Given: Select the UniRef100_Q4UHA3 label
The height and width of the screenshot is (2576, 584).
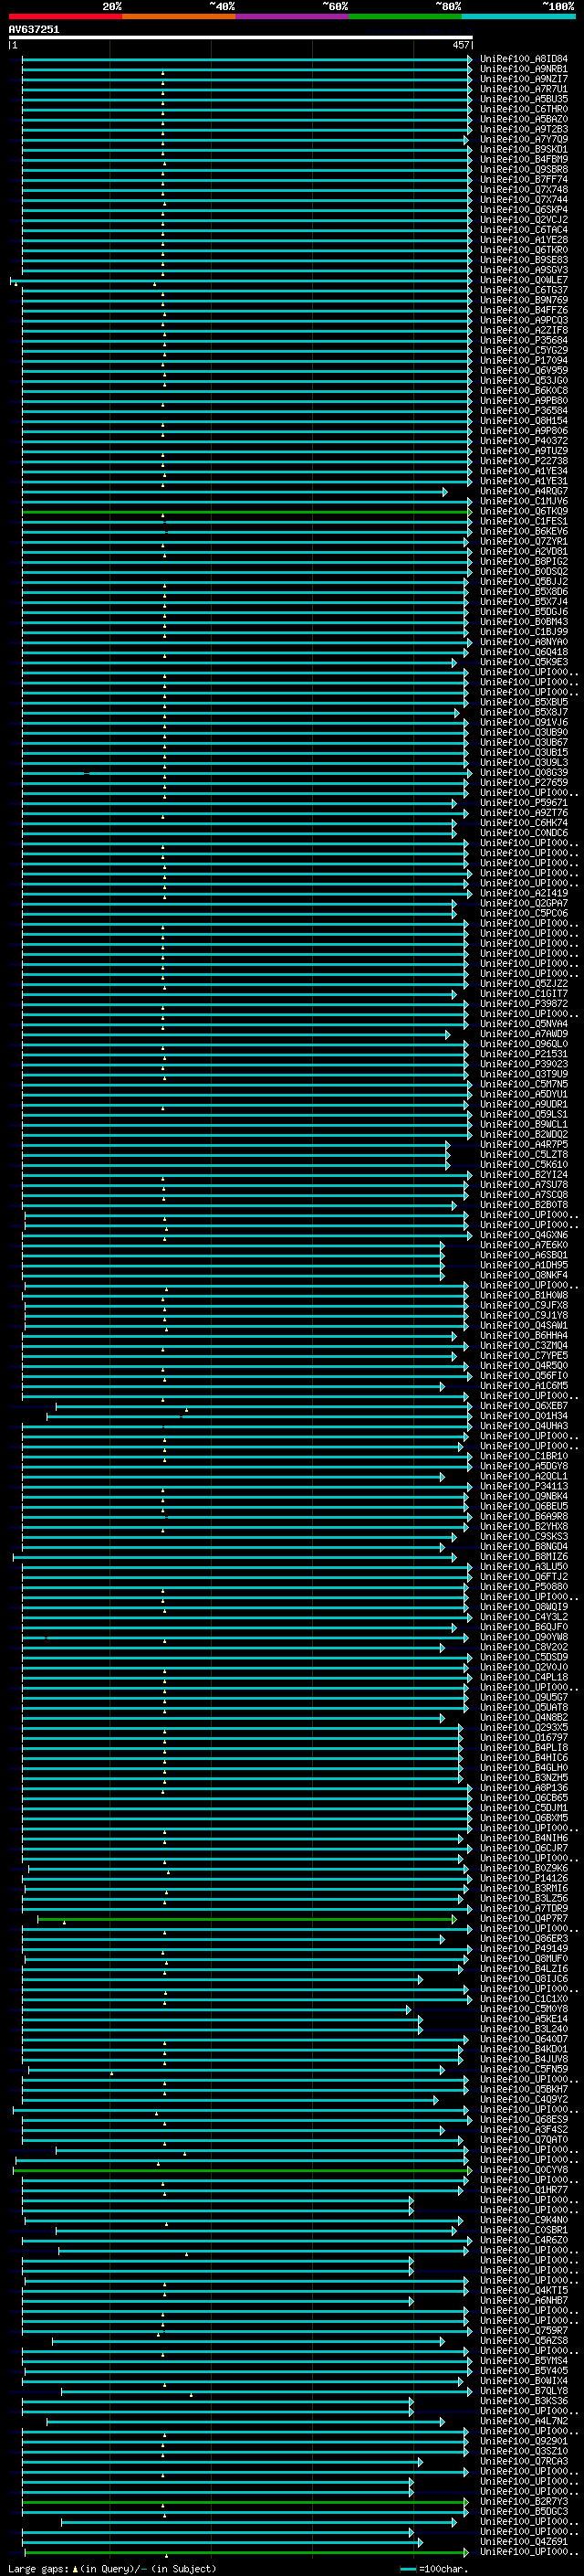Looking at the screenshot, I should 523,1426.
